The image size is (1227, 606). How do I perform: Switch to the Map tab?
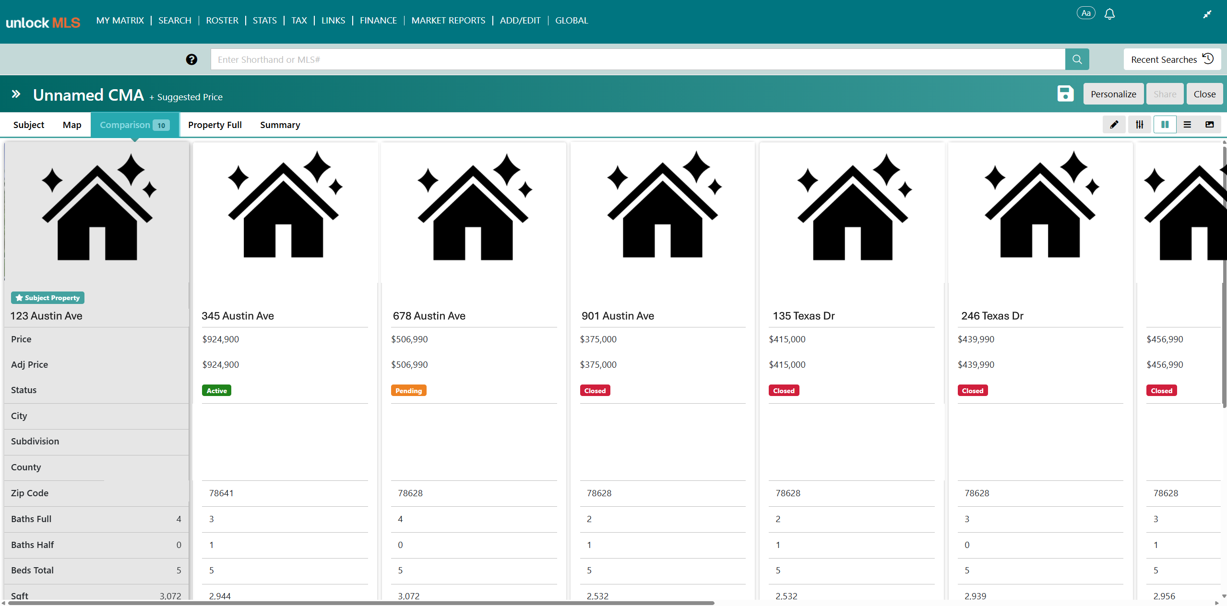(72, 125)
